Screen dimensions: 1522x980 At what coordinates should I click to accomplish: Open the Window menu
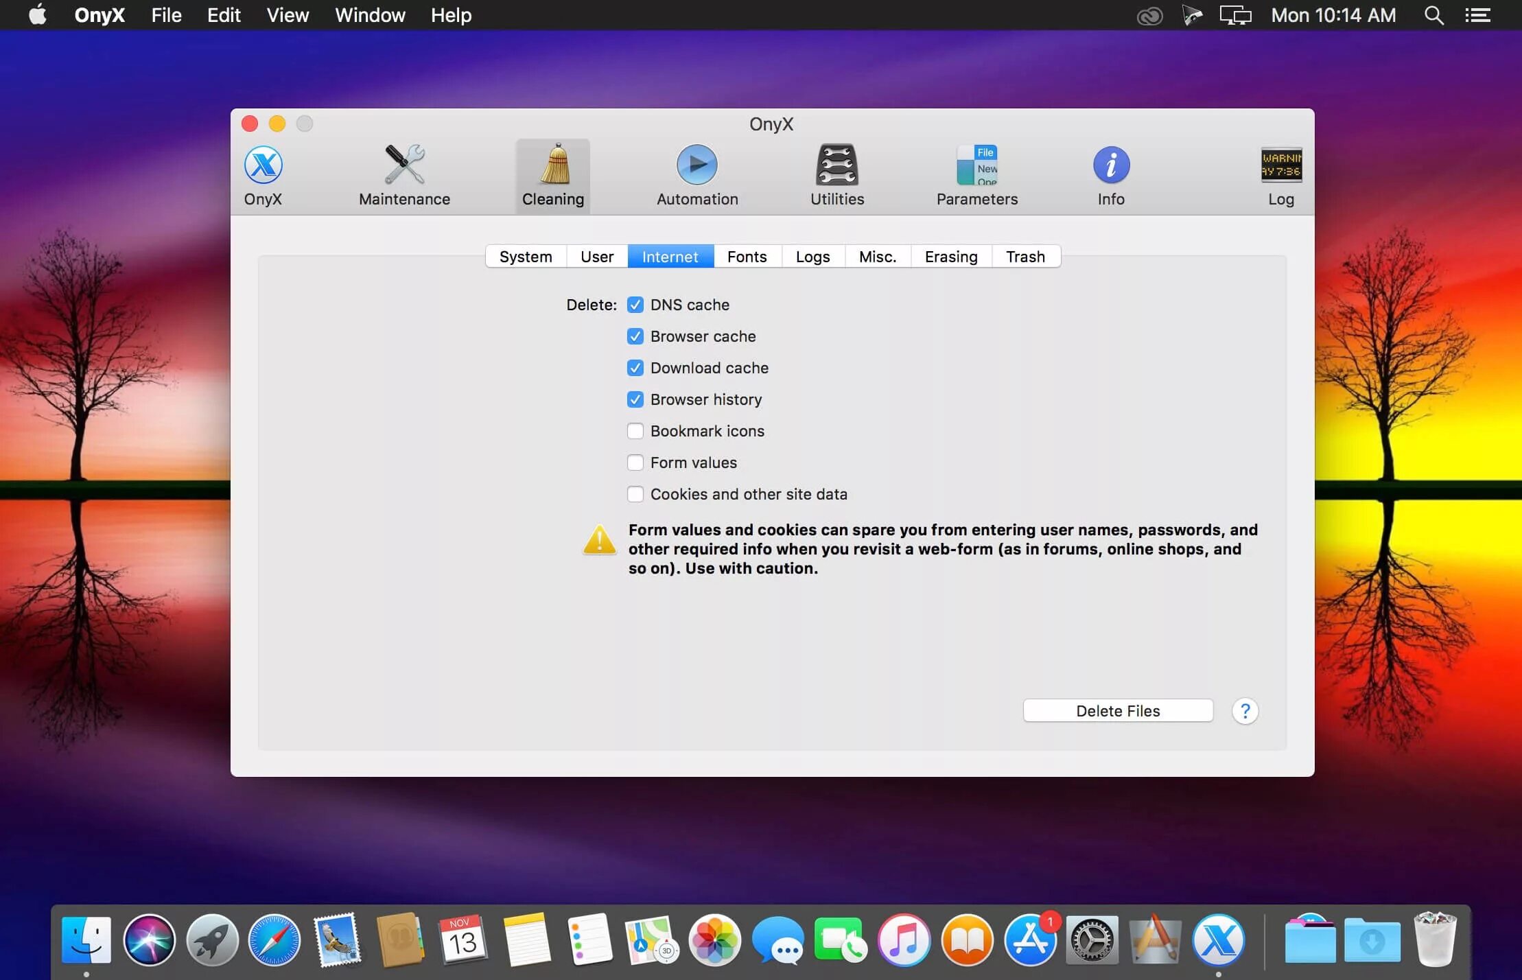click(370, 15)
